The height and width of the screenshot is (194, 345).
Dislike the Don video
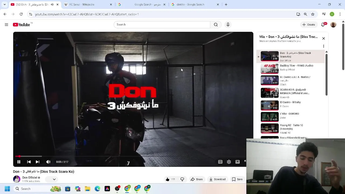182,179
